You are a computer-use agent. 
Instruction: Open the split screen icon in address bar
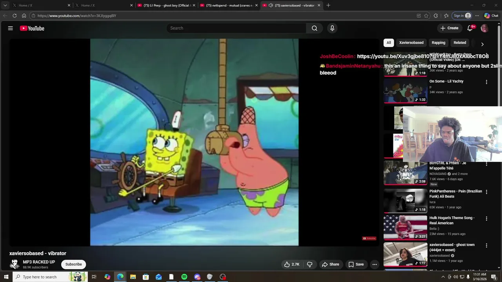[419, 16]
